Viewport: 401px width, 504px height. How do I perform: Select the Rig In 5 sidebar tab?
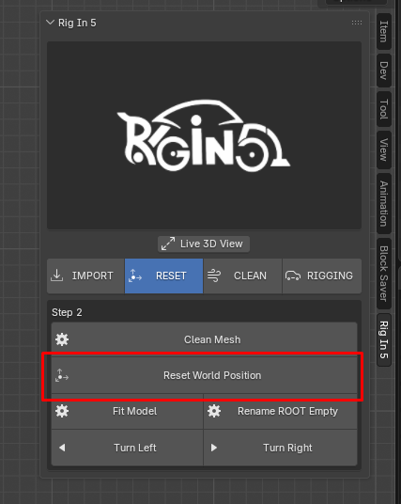pyautogui.click(x=384, y=339)
